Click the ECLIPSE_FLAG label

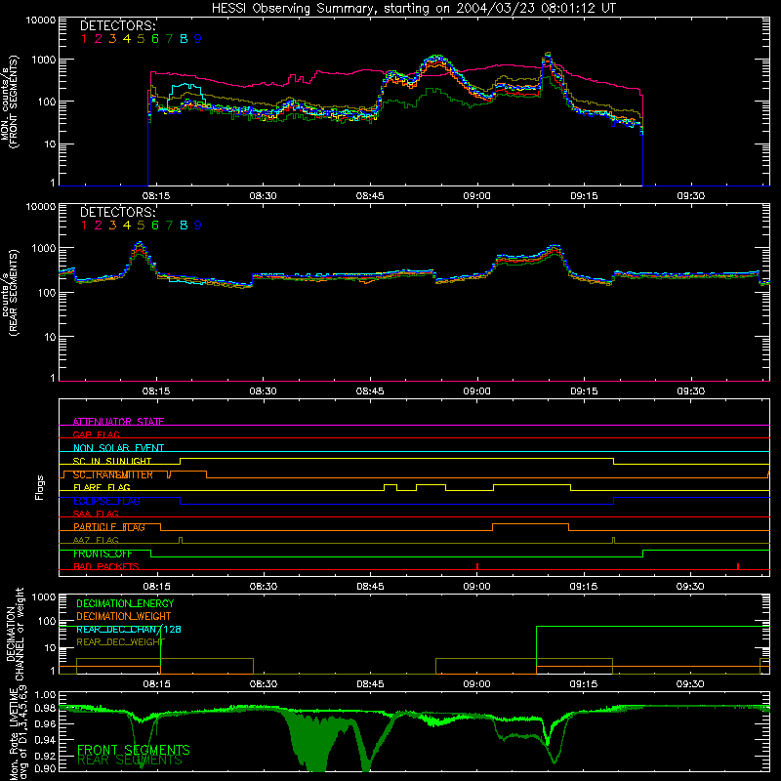[x=106, y=501]
